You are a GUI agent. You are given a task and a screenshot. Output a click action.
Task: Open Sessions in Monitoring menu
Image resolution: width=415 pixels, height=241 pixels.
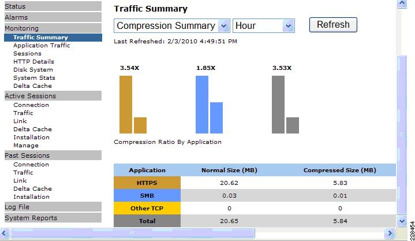[27, 54]
